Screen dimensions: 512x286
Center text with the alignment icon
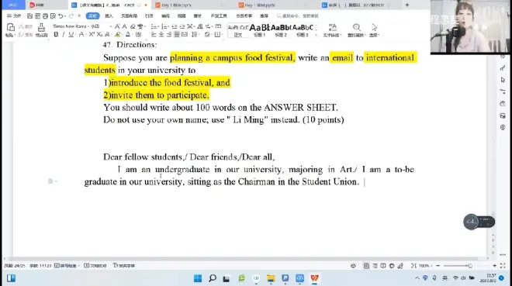[161, 34]
